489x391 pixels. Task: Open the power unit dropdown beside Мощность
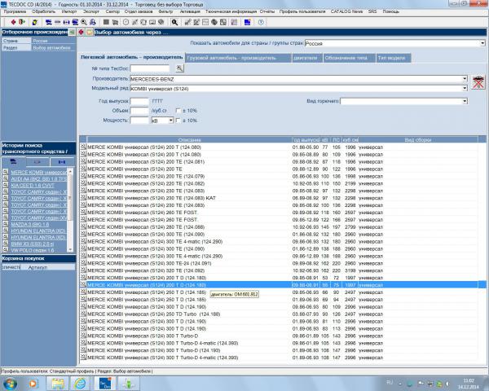coord(171,121)
